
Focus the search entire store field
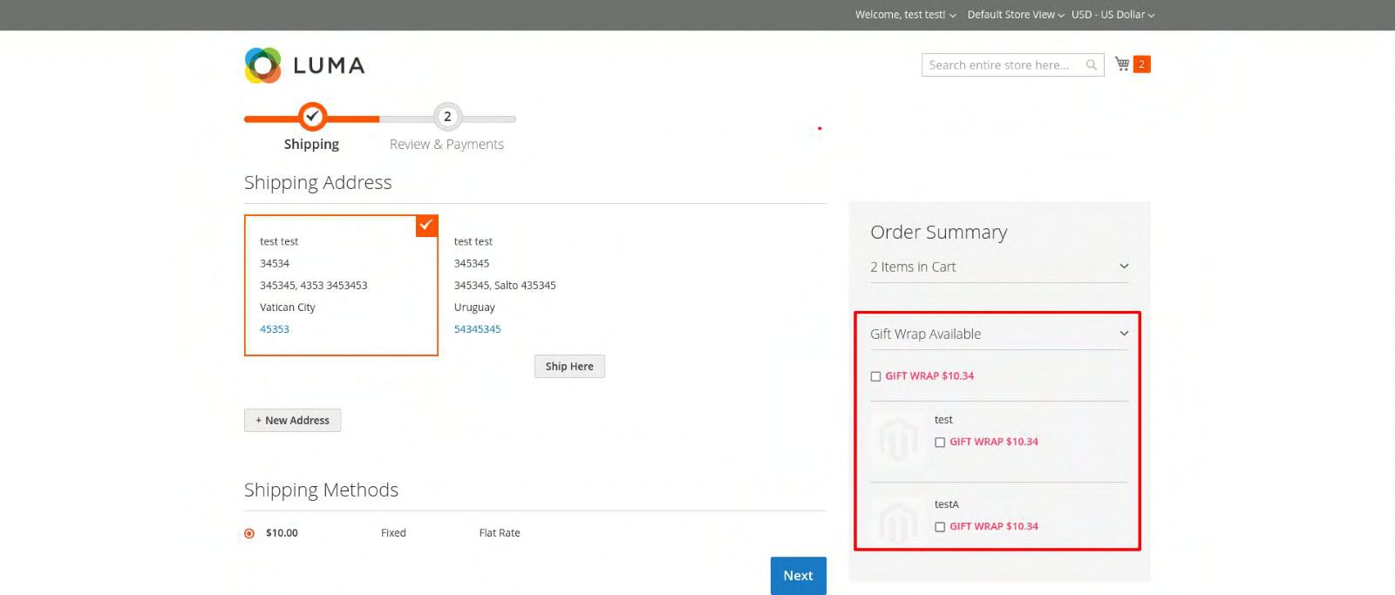(x=1003, y=65)
